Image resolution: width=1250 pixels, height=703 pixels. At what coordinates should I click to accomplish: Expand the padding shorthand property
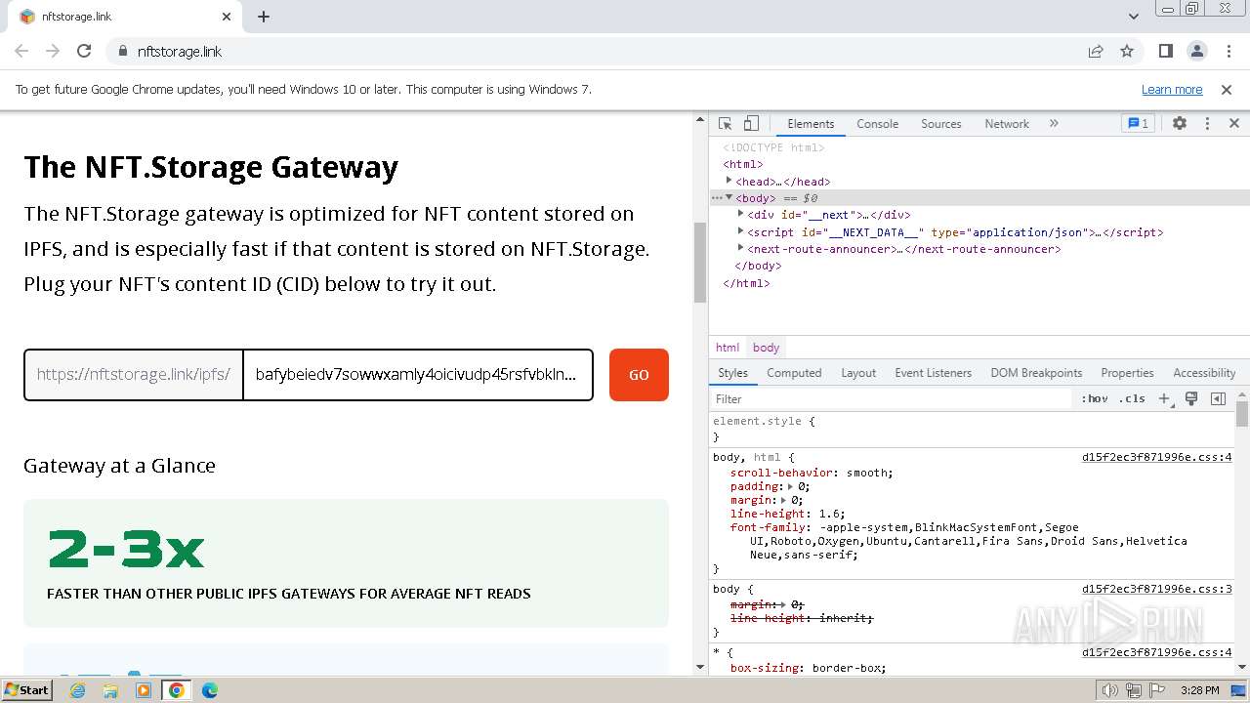tap(789, 486)
